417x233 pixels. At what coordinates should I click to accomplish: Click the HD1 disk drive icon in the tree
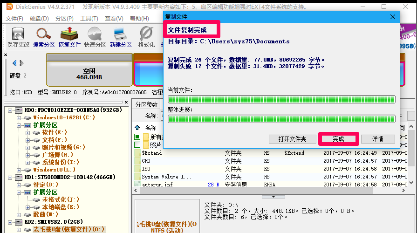(18, 177)
